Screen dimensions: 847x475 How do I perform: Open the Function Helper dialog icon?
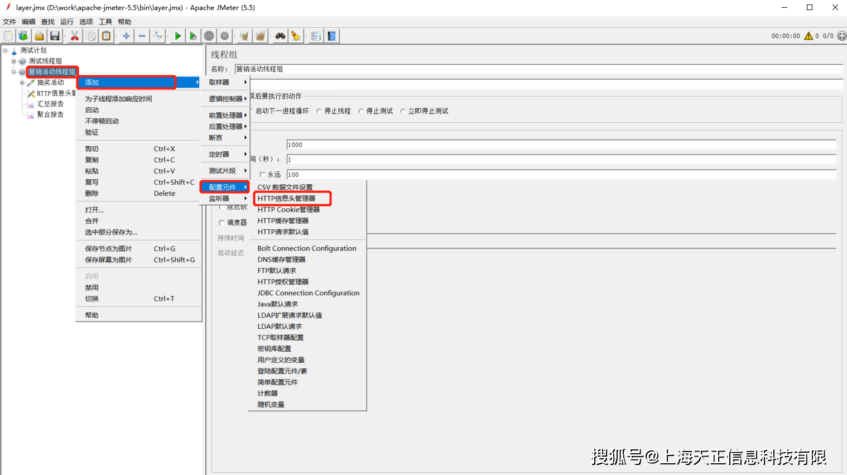pyautogui.click(x=316, y=36)
